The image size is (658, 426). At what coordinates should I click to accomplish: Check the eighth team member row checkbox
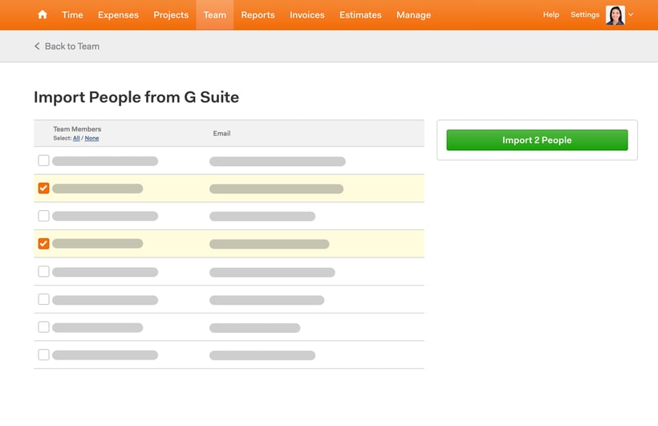pyautogui.click(x=43, y=355)
